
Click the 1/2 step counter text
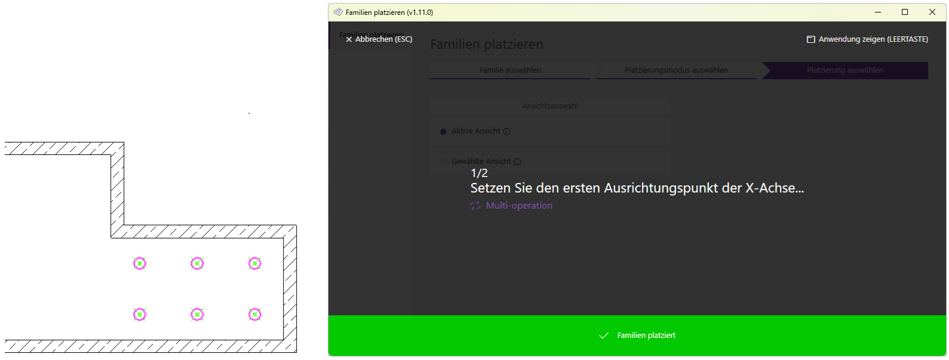coord(479,173)
